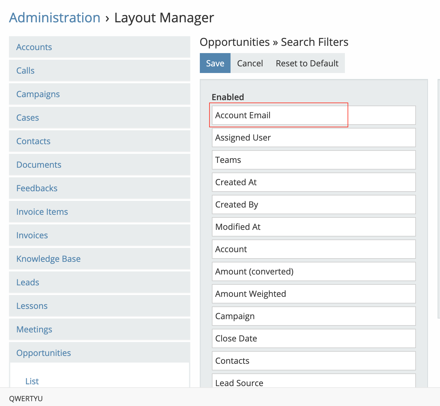
Task: Select the Account Email filter item
Action: point(314,115)
